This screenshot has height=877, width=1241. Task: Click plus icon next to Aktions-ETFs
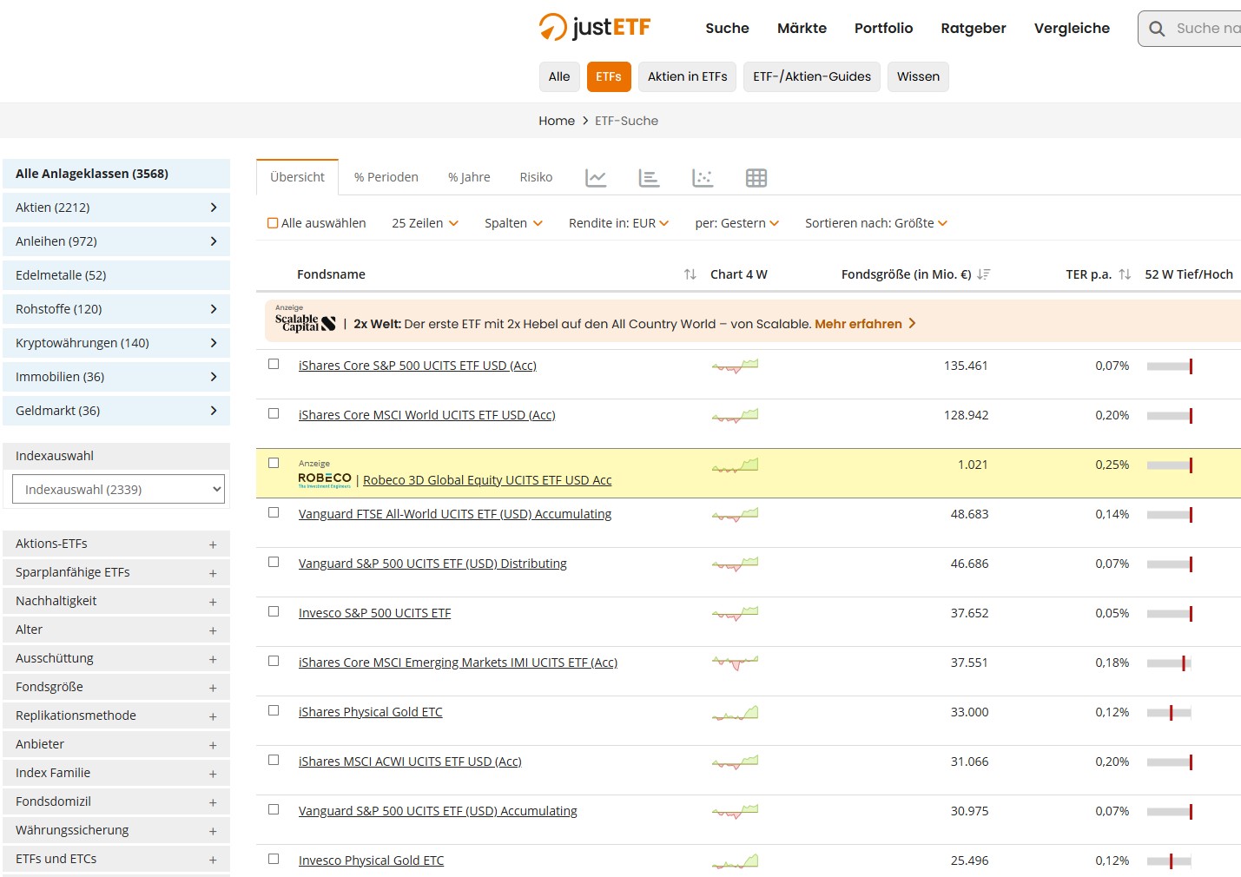pyautogui.click(x=213, y=544)
